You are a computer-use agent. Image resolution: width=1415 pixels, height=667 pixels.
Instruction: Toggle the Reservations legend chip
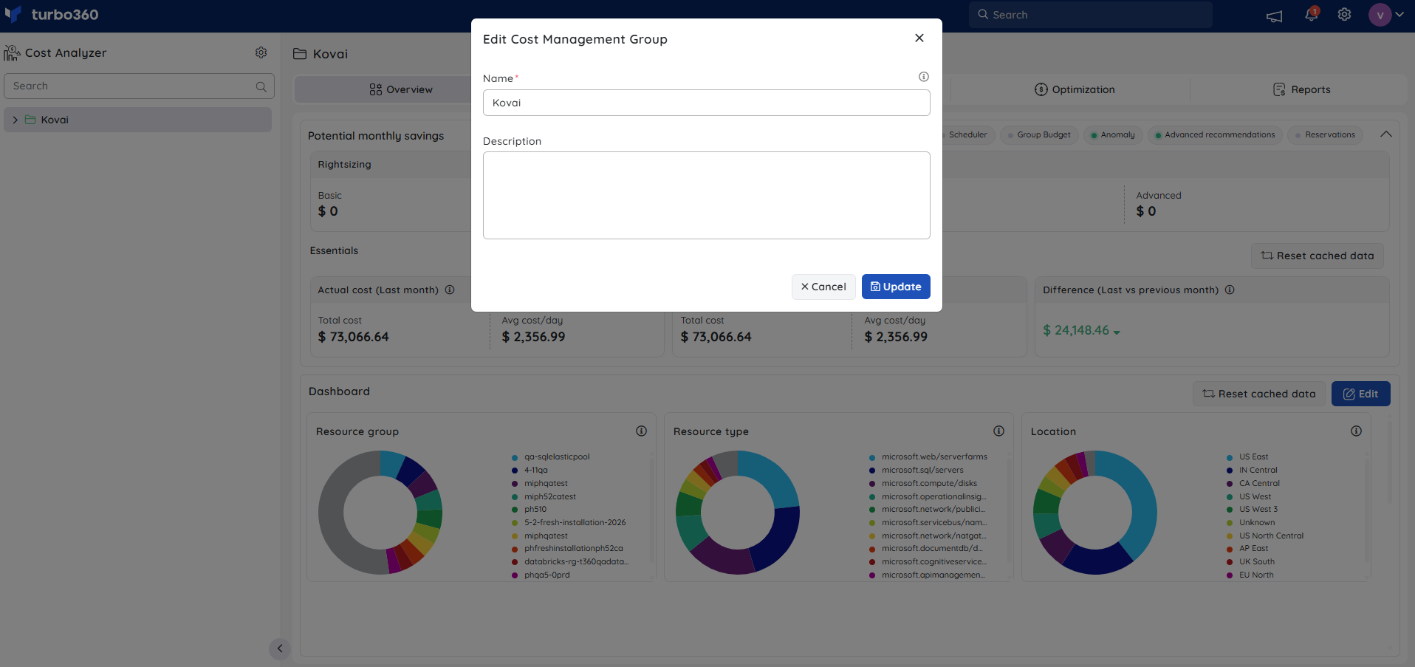click(1326, 135)
